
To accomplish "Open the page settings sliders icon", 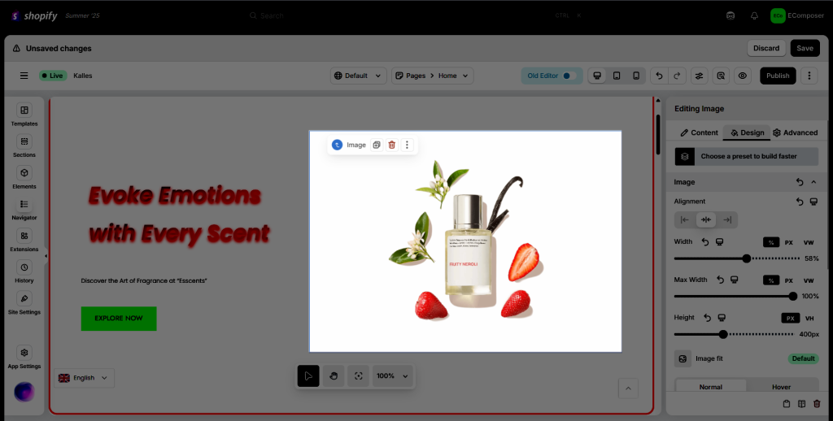I will (x=699, y=76).
